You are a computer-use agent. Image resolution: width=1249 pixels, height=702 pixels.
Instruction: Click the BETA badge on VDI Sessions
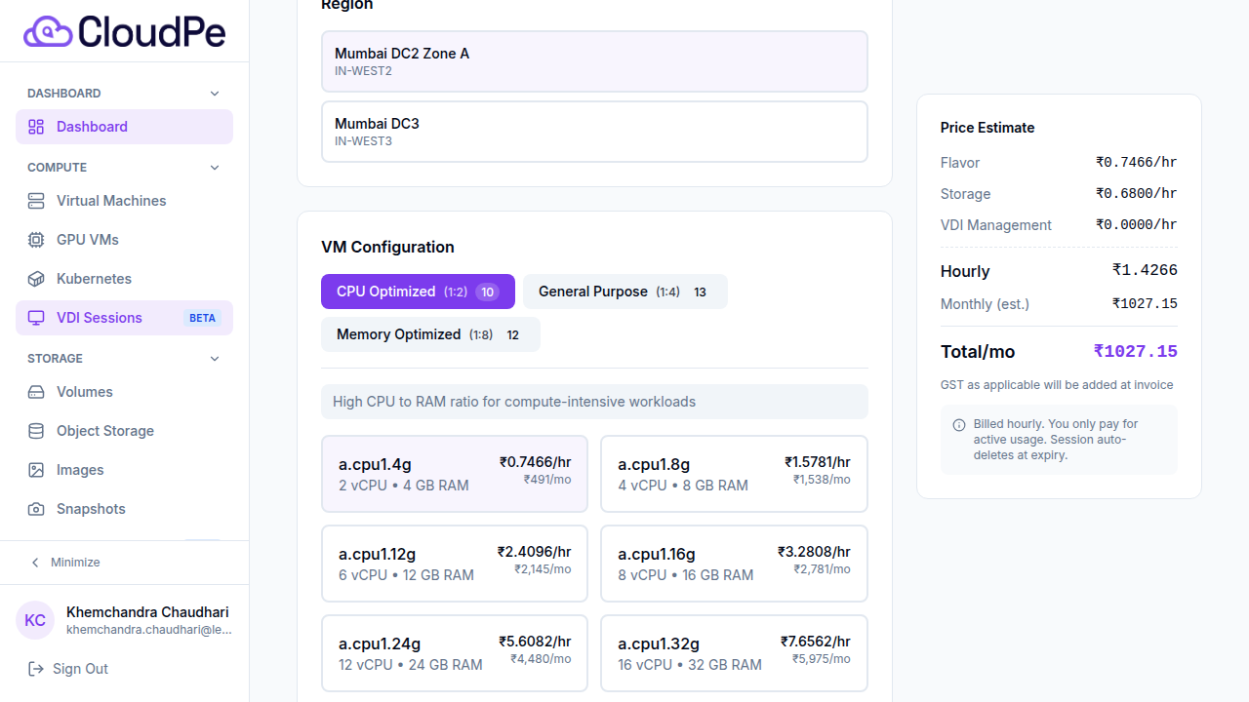point(202,318)
